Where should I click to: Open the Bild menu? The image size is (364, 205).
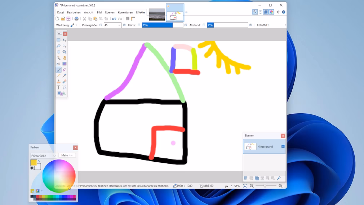(x=99, y=12)
